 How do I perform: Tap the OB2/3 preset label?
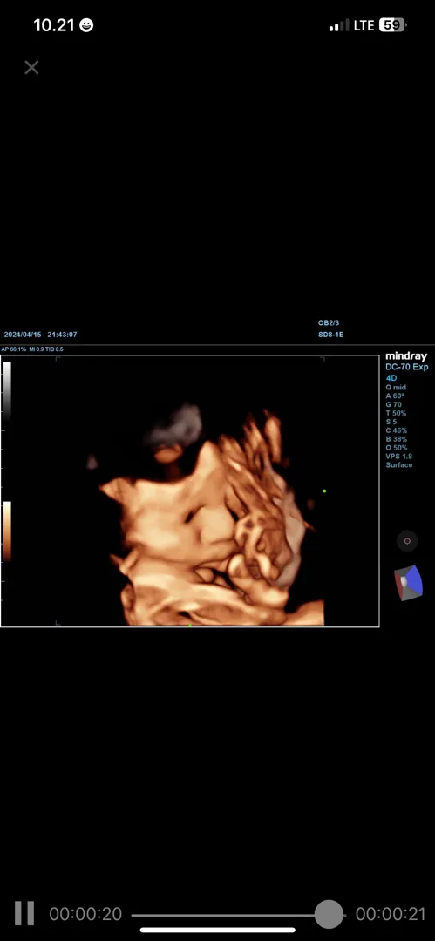pyautogui.click(x=329, y=323)
